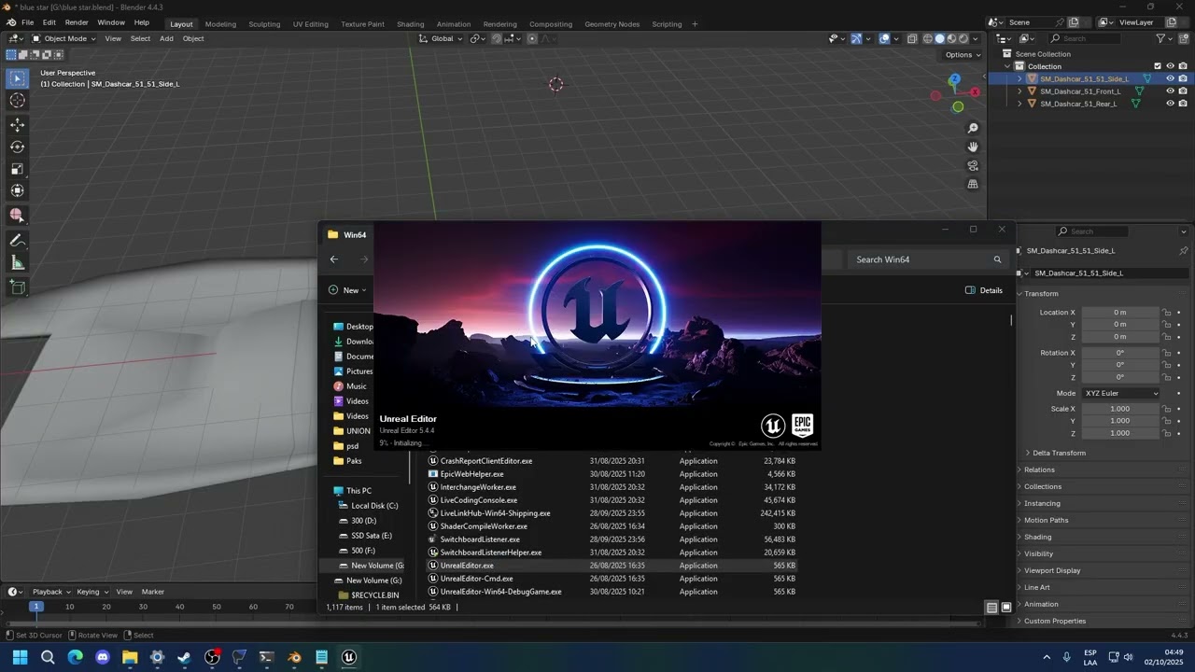Image resolution: width=1195 pixels, height=672 pixels.
Task: Toggle camera view icon in viewport
Action: coord(973,165)
